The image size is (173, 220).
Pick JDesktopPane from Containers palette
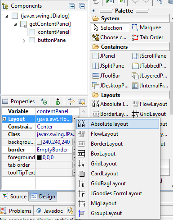(110, 86)
